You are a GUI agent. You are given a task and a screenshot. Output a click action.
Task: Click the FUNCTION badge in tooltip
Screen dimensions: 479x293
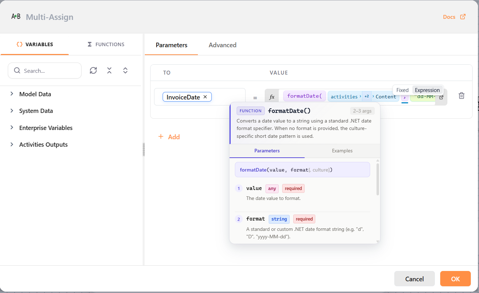pos(251,111)
